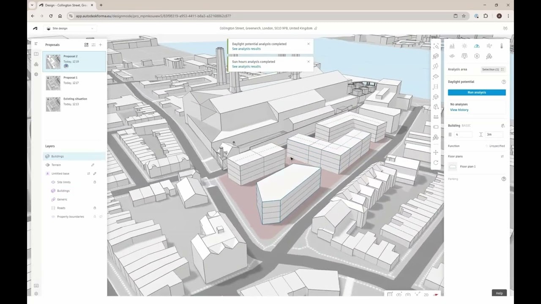This screenshot has height=304, width=541.
Task: Open the hexagon carbon analysis icon
Action: [x=477, y=56]
